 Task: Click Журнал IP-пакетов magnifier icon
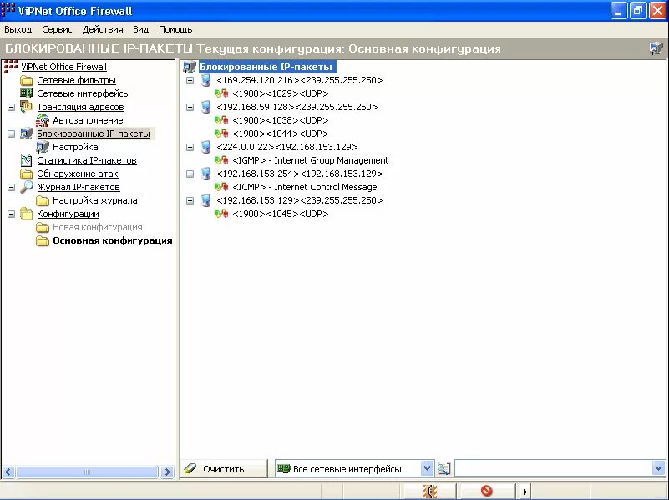pos(27,187)
